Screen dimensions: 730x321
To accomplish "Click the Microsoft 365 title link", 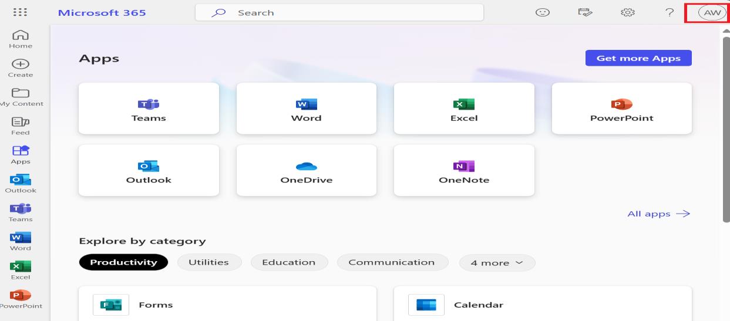I will pyautogui.click(x=102, y=12).
